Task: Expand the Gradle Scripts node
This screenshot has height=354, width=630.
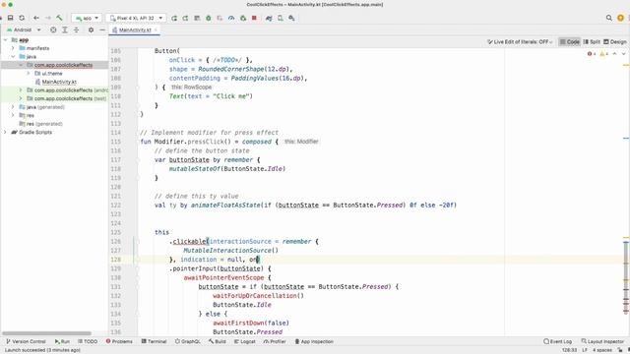Action: click(6, 132)
